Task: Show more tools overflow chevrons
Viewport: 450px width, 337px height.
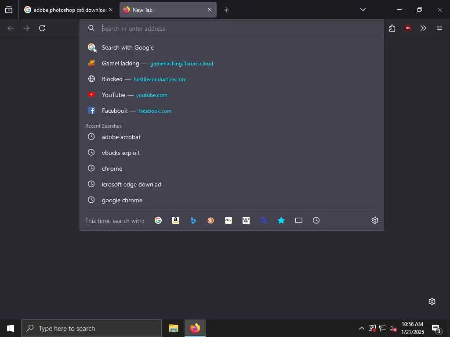Action: [423, 28]
